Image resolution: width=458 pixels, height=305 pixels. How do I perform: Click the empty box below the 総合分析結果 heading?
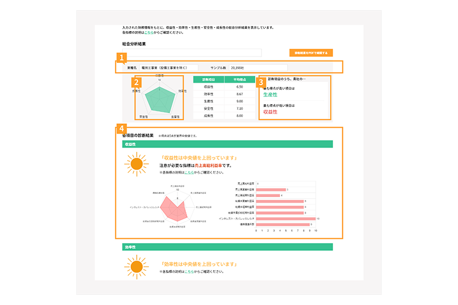click(201, 53)
